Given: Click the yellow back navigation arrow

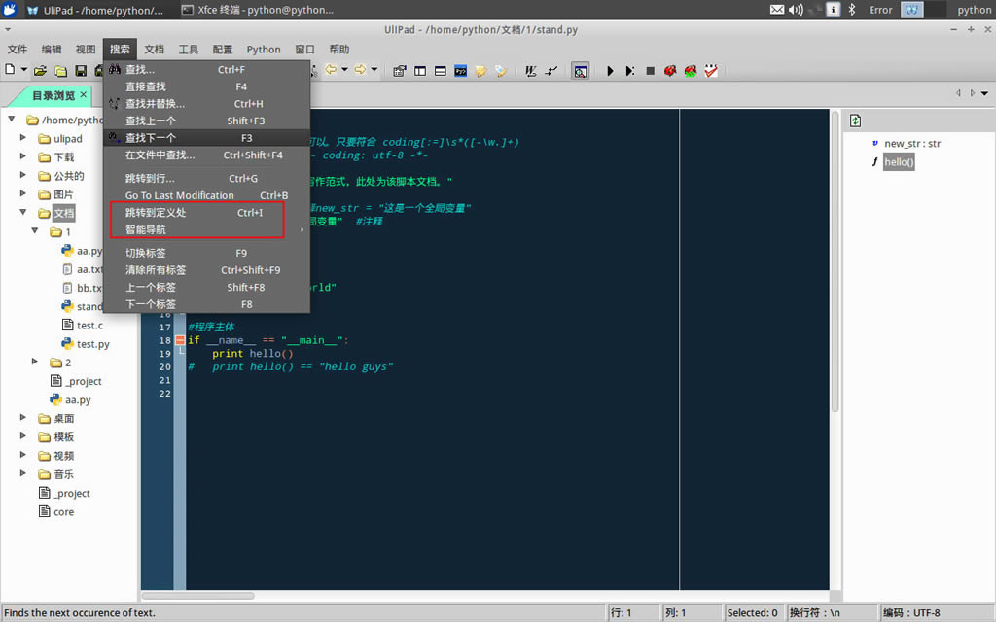Looking at the screenshot, I should click(331, 70).
